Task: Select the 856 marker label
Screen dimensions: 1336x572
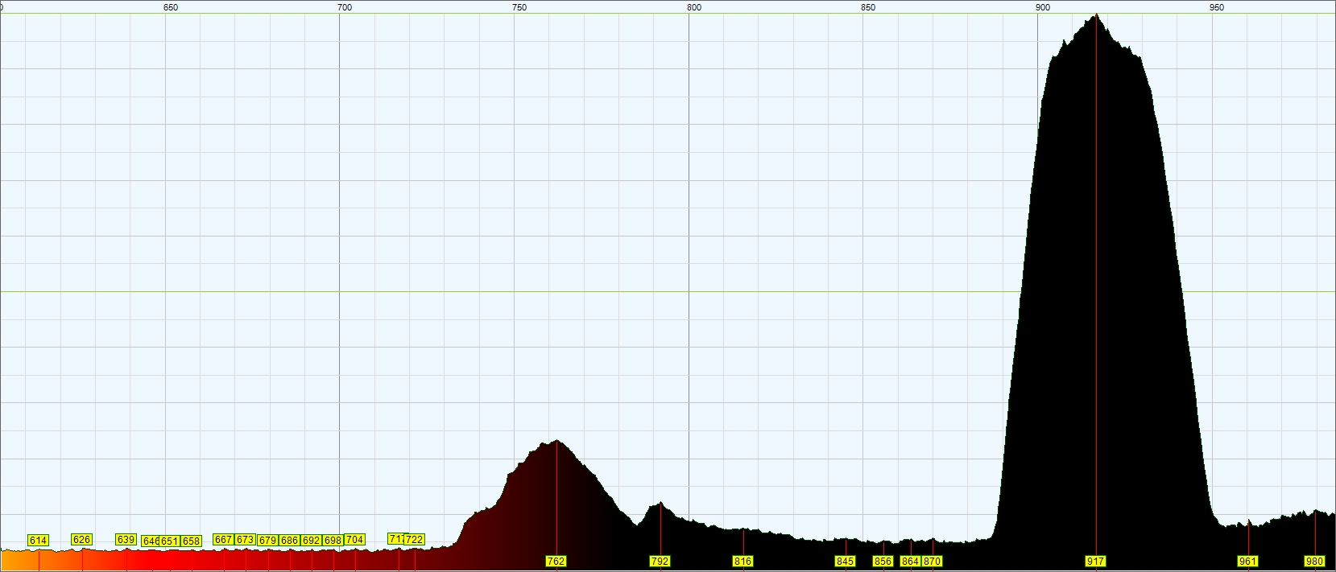Action: coord(883,562)
